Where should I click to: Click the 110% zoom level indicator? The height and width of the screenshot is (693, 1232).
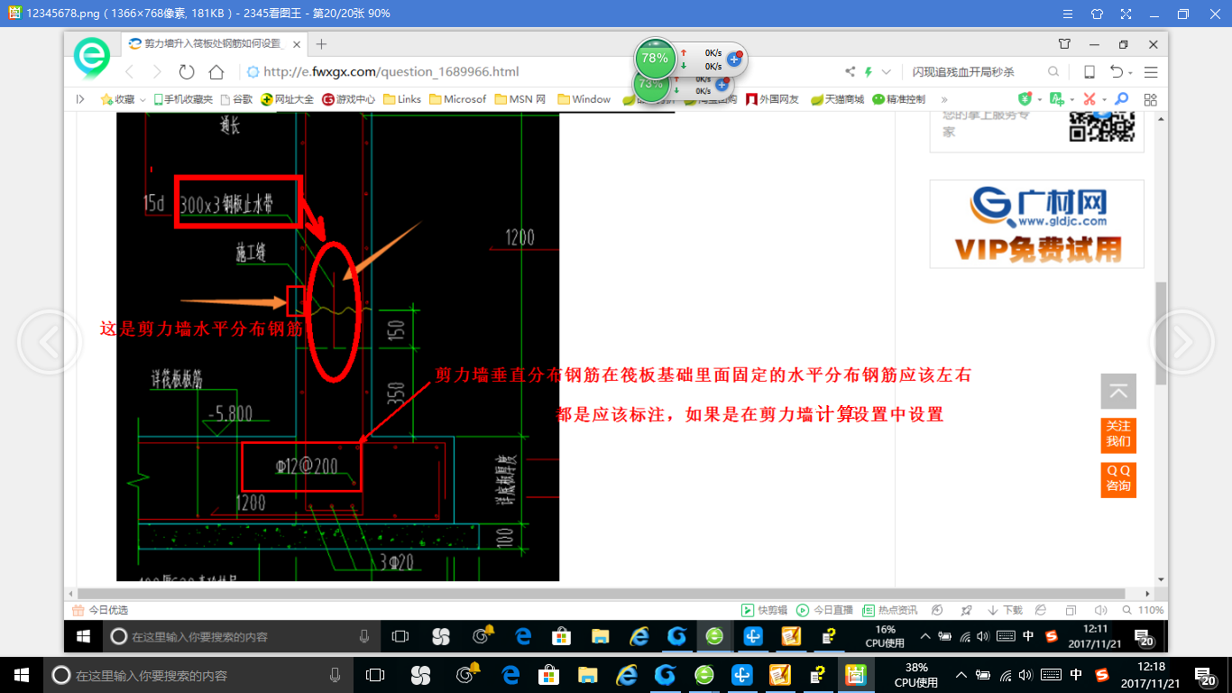point(1144,610)
